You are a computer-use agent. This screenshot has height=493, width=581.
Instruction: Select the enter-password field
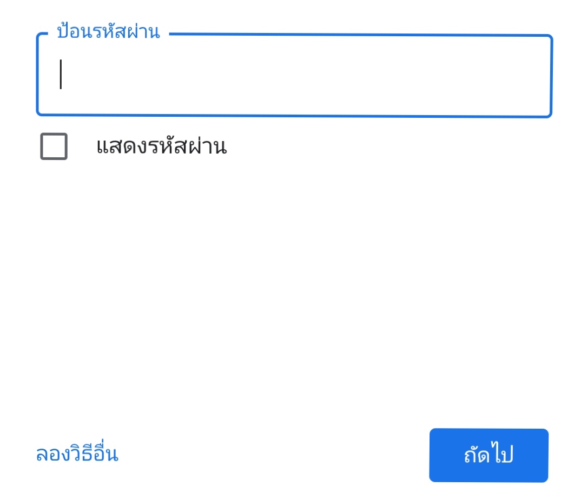pyautogui.click(x=294, y=76)
